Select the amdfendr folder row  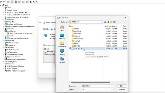click(x=98, y=34)
